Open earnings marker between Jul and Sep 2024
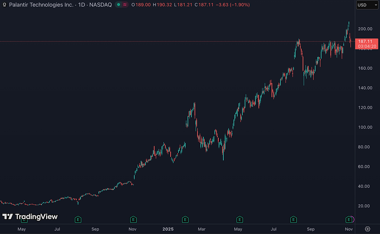 [x=78, y=220]
